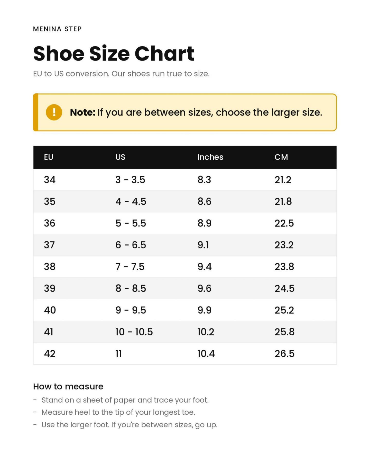Select the EU size 40 cell
Viewport: 370px width, 453px height.
tap(50, 310)
